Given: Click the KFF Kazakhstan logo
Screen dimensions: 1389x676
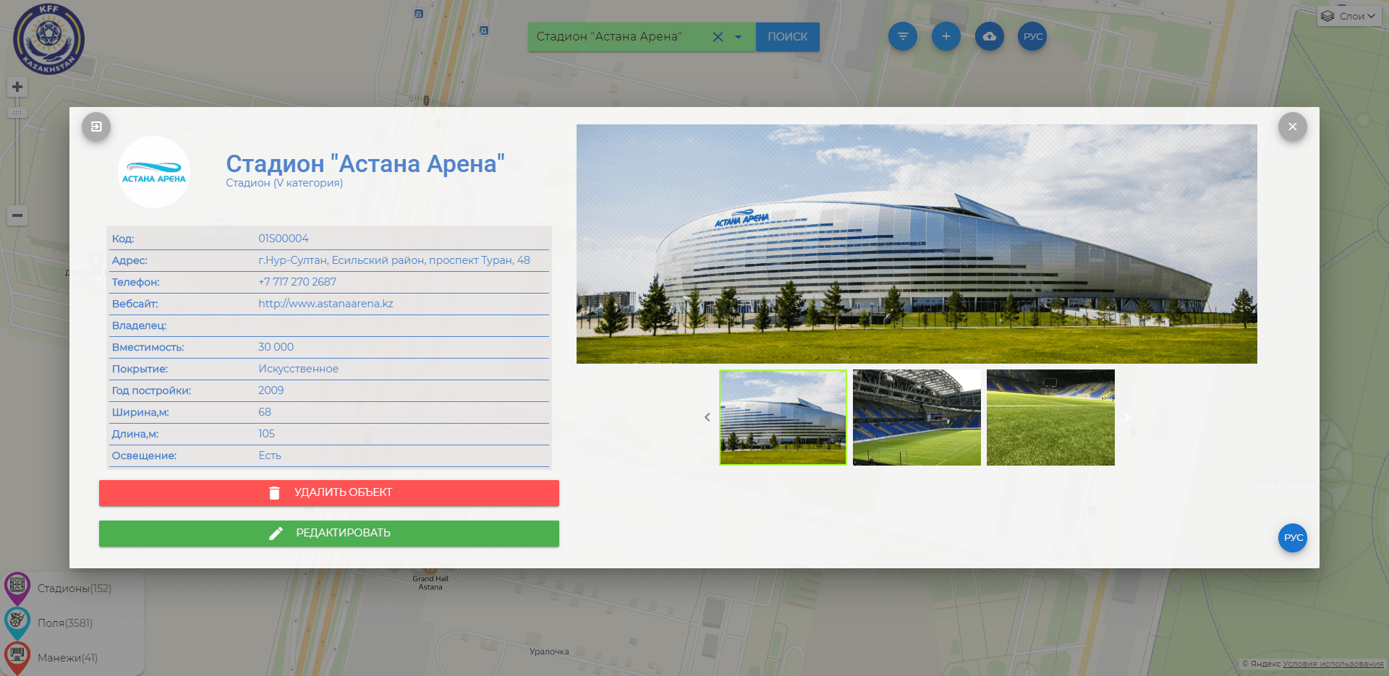Looking at the screenshot, I should [48, 39].
